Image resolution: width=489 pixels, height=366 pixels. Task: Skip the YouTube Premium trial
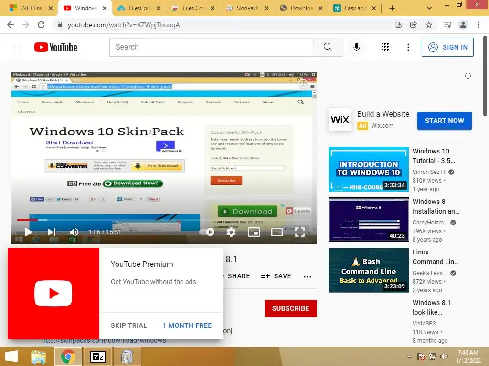(129, 325)
